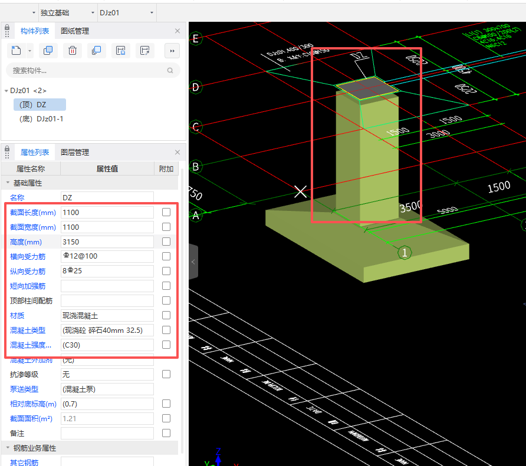Open the 独立基础 component type dropdown

click(x=66, y=12)
